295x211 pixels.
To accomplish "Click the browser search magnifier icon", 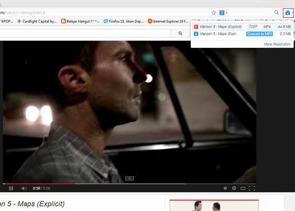I will (276, 13).
